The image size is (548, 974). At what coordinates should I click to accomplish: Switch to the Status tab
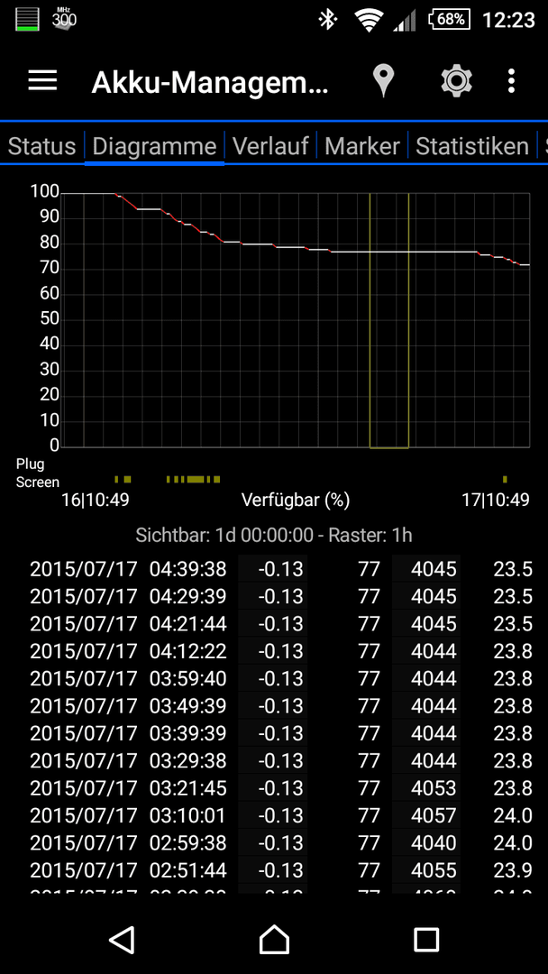(x=41, y=146)
